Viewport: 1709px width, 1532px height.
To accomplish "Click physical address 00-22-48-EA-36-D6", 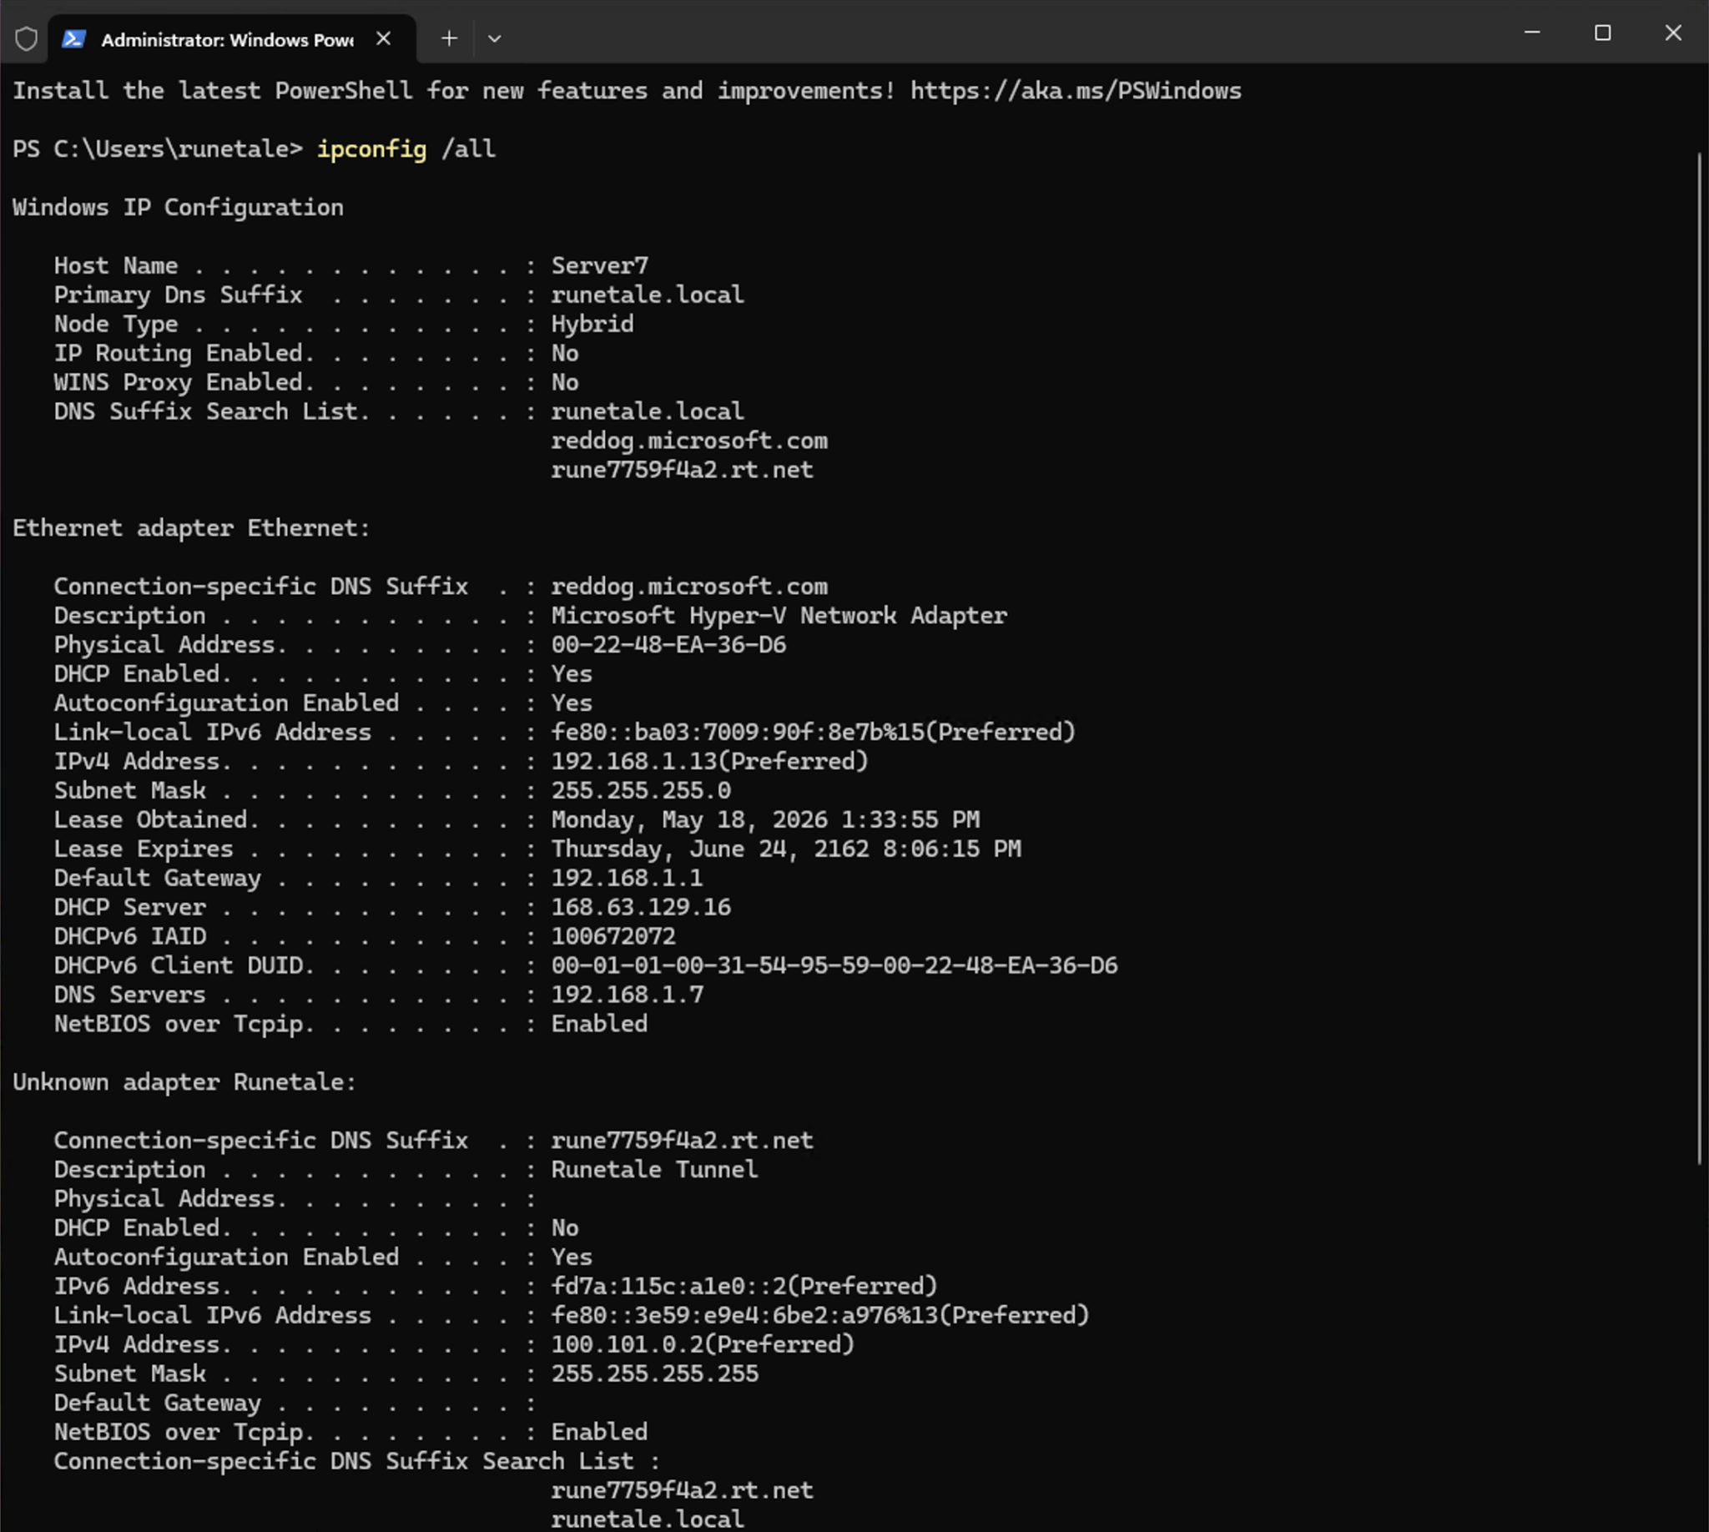I will [x=668, y=646].
